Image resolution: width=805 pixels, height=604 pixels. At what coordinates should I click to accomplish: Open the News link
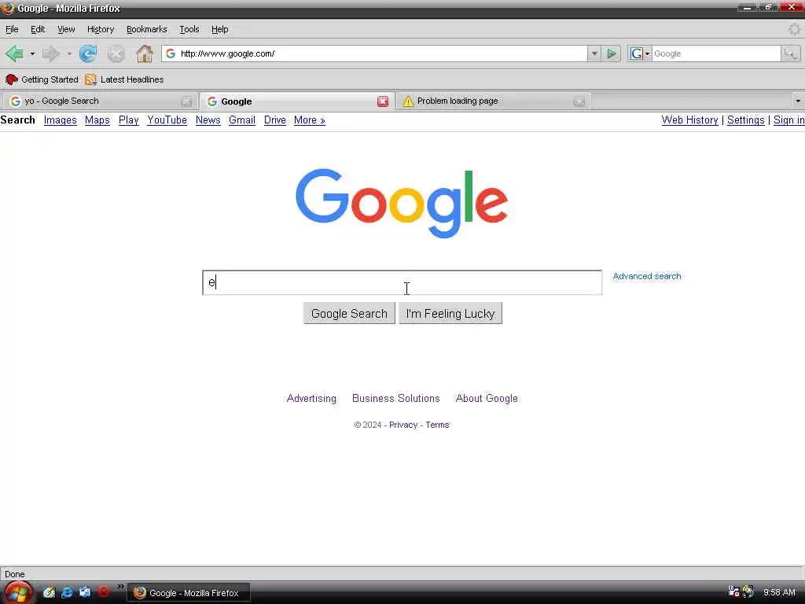coord(208,120)
